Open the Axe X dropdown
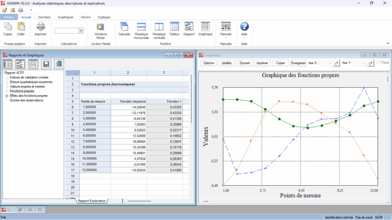Image resolution: width=392 pixels, height=220 pixels. (x=330, y=63)
